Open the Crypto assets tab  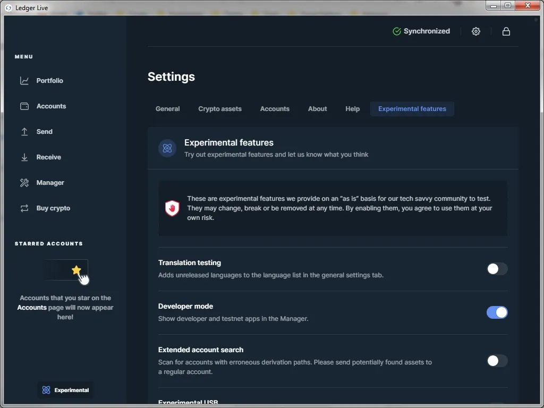(220, 109)
